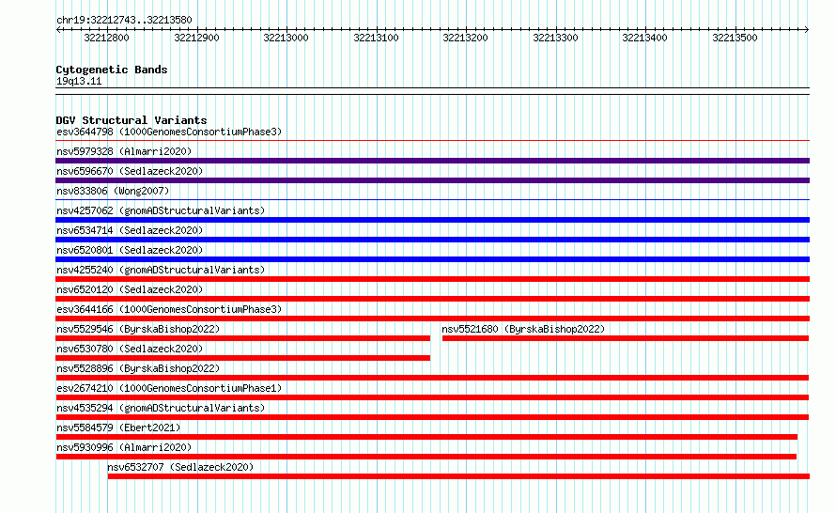Click the red bar under esv3644166

[432, 319]
